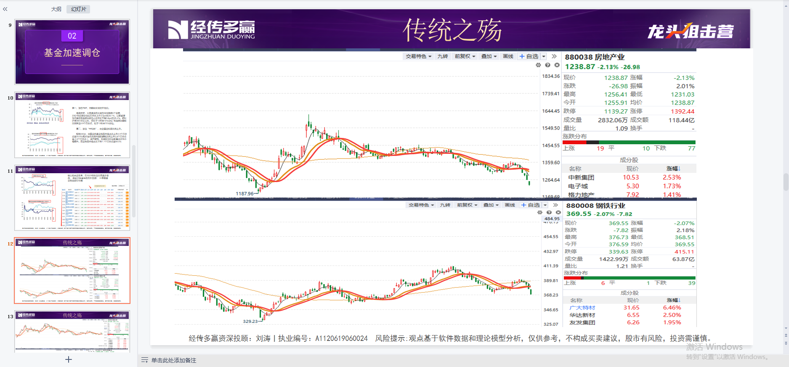Click 自选 add button in bottom chart

click(531, 205)
